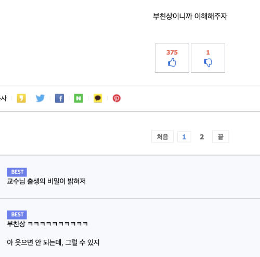Share the post on Pinterest
260x257 pixels.
[x=116, y=98]
